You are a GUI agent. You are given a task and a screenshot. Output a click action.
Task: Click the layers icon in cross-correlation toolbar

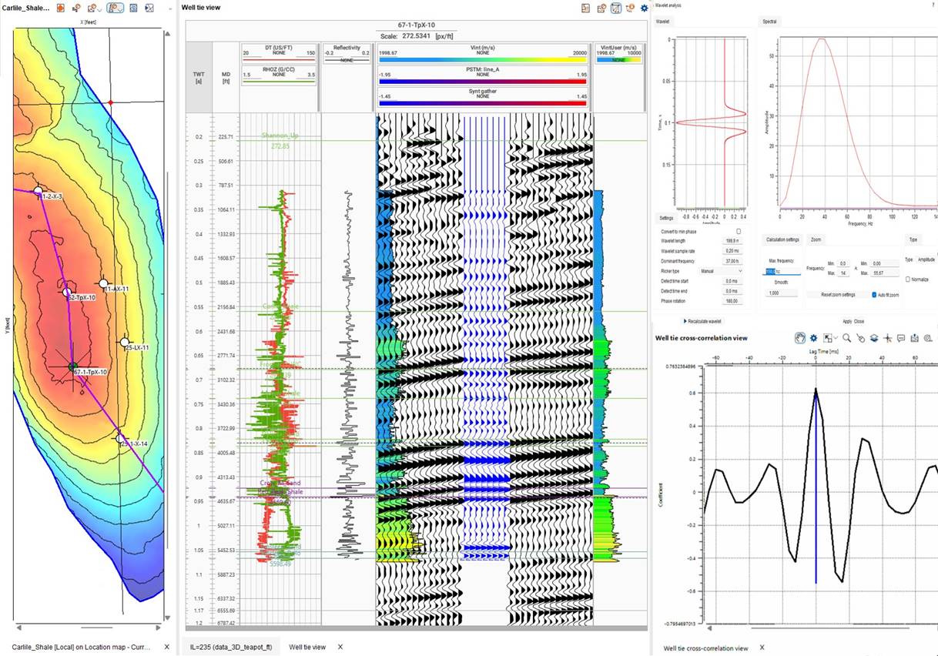874,338
